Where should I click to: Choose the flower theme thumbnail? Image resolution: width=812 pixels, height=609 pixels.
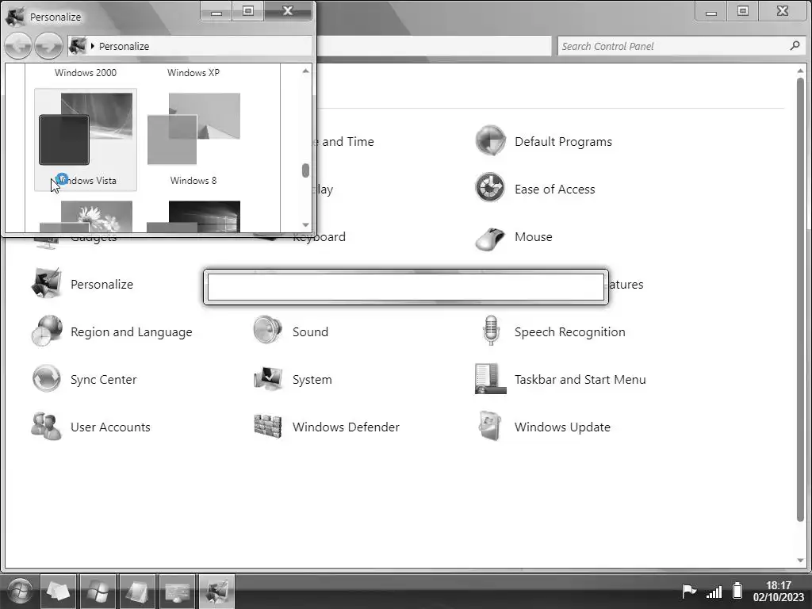(x=86, y=216)
